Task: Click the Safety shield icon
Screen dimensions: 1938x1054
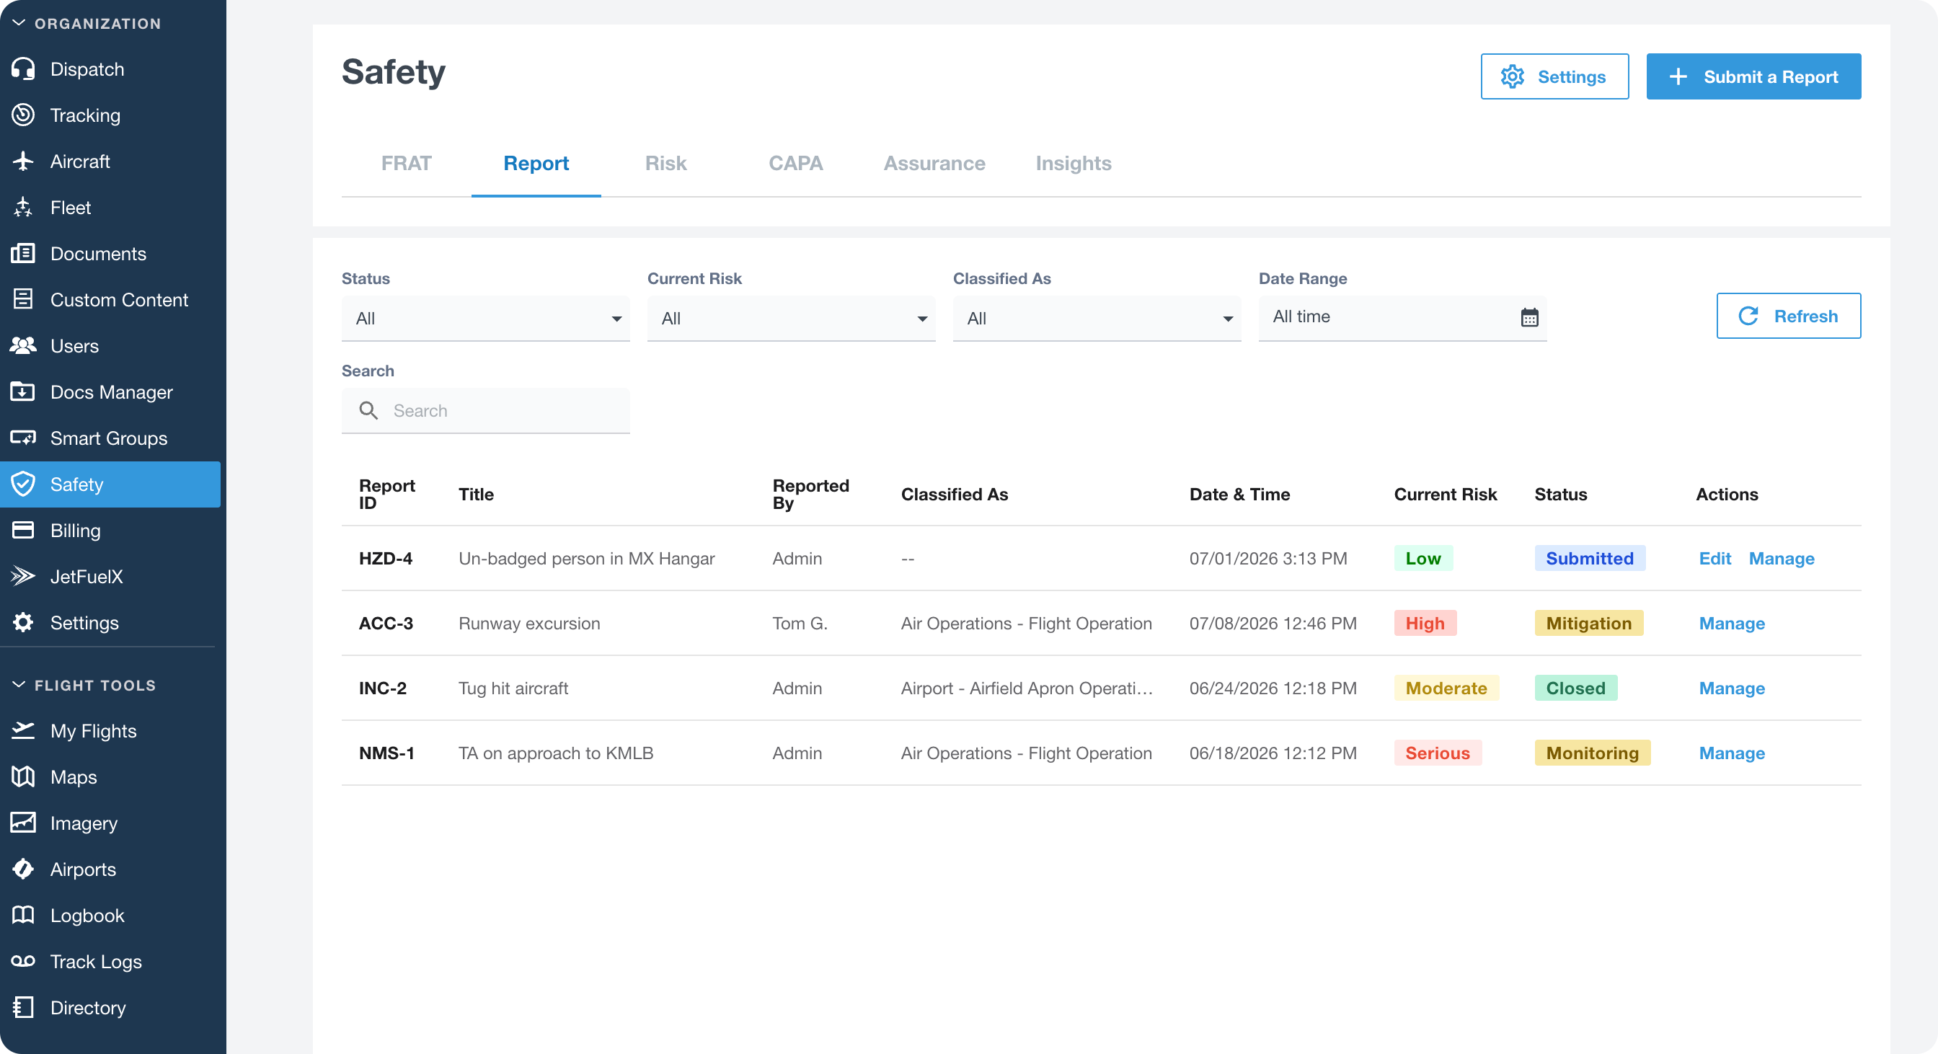Action: 23,484
